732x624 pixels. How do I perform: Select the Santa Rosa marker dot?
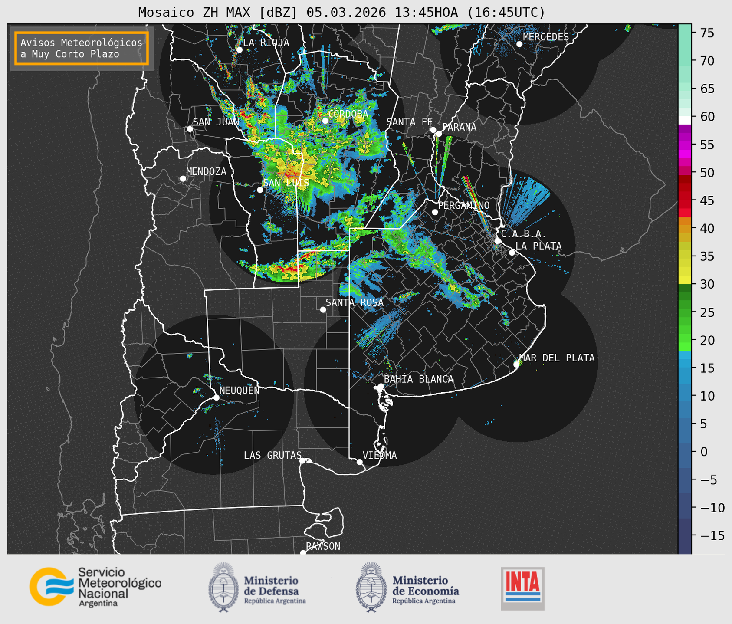(323, 309)
